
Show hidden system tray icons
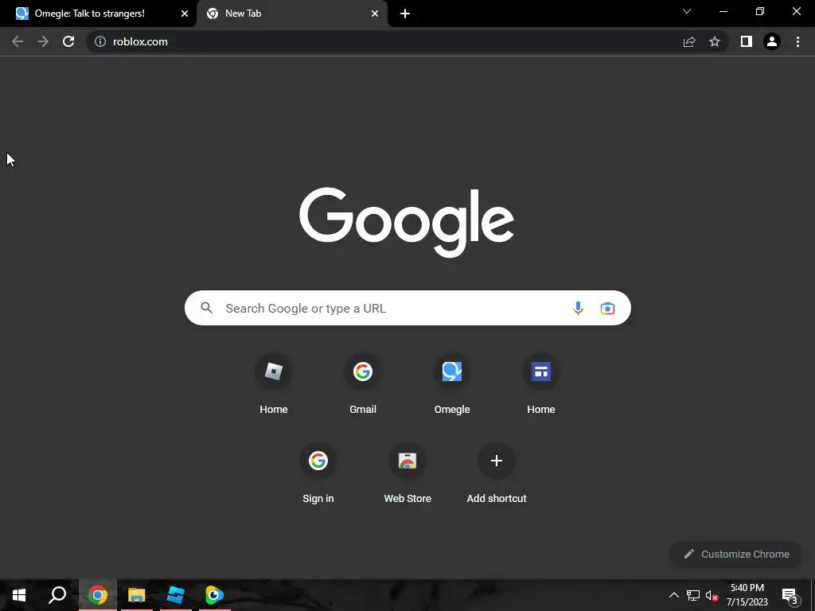pyautogui.click(x=673, y=595)
